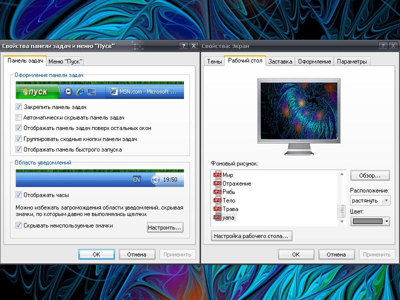Enable Автоматически скрывать панель задач
Screen dimensions: 400x300
click(x=18, y=117)
